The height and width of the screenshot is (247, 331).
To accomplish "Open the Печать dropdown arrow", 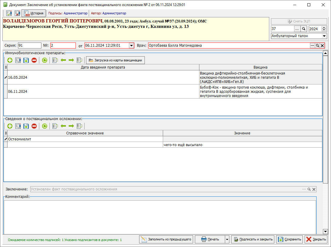I will click(x=227, y=240).
